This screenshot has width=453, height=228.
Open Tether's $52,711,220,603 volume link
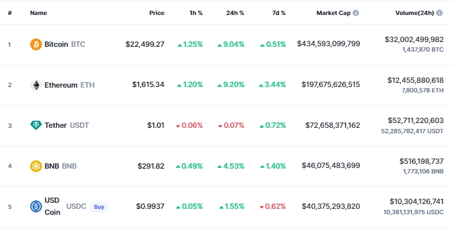416,121
